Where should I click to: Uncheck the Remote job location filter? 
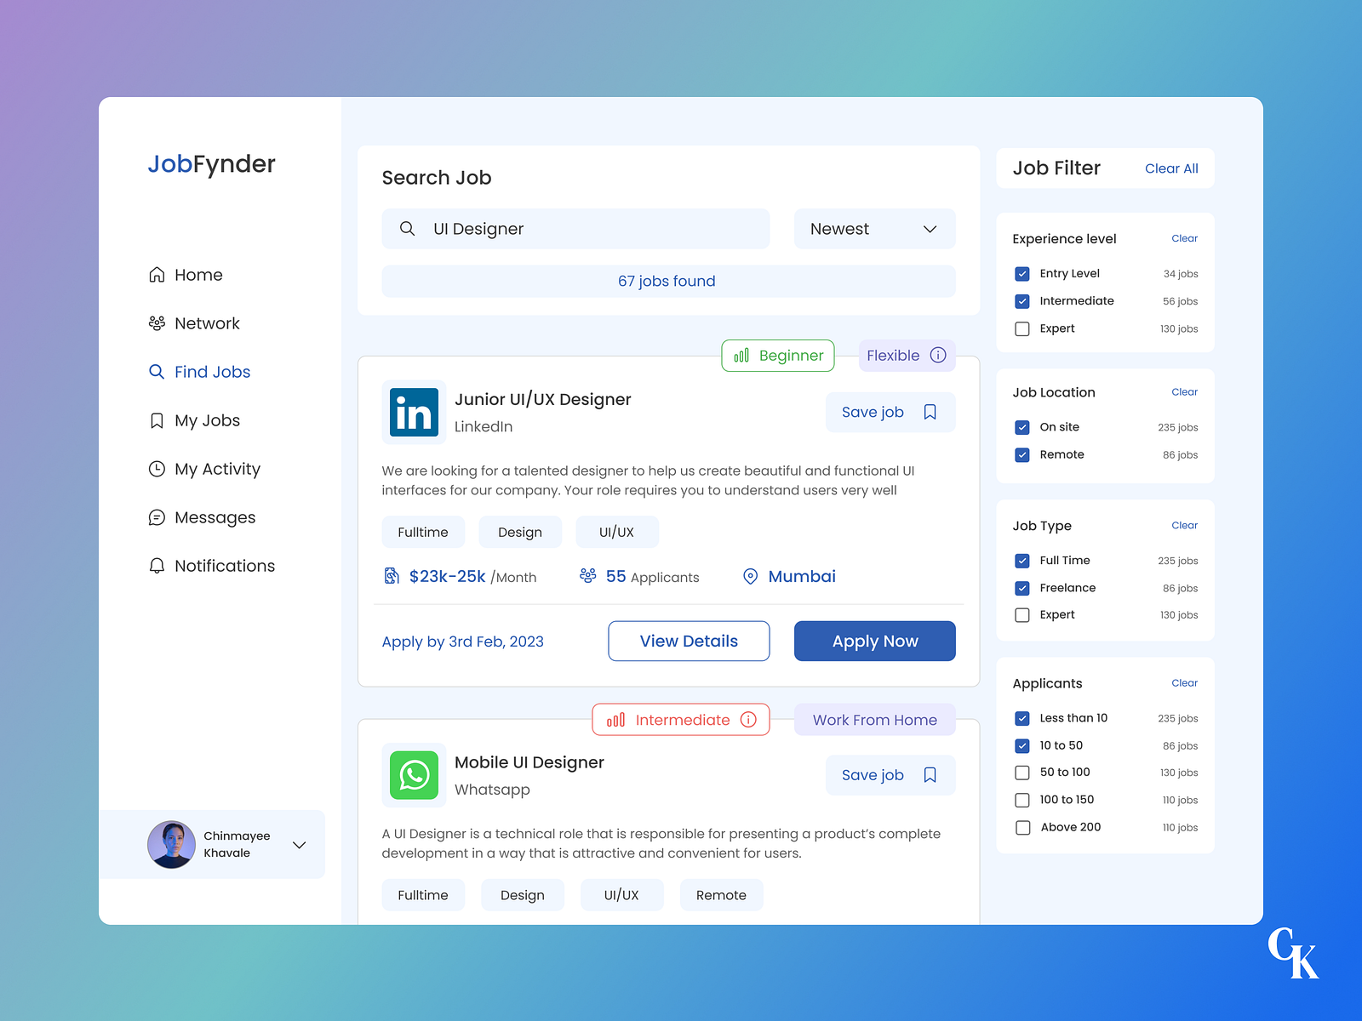pyautogui.click(x=1021, y=454)
